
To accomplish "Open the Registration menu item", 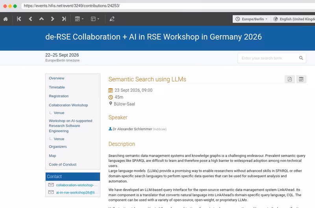I will tap(59, 96).
